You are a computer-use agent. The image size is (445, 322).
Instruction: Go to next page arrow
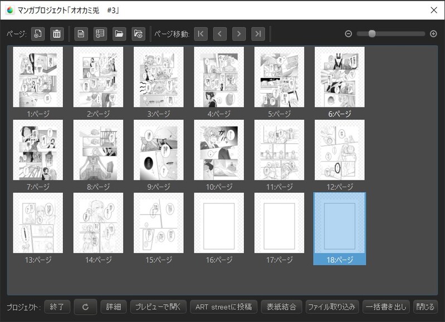click(239, 34)
